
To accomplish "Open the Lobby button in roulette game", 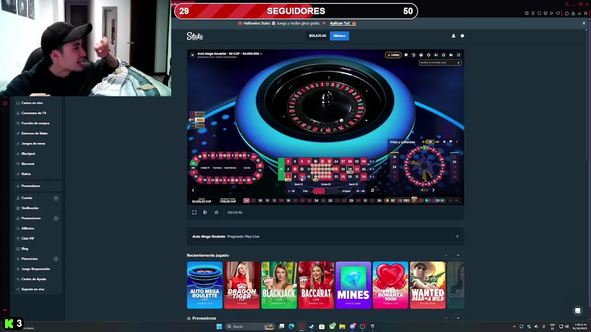I will (x=394, y=55).
